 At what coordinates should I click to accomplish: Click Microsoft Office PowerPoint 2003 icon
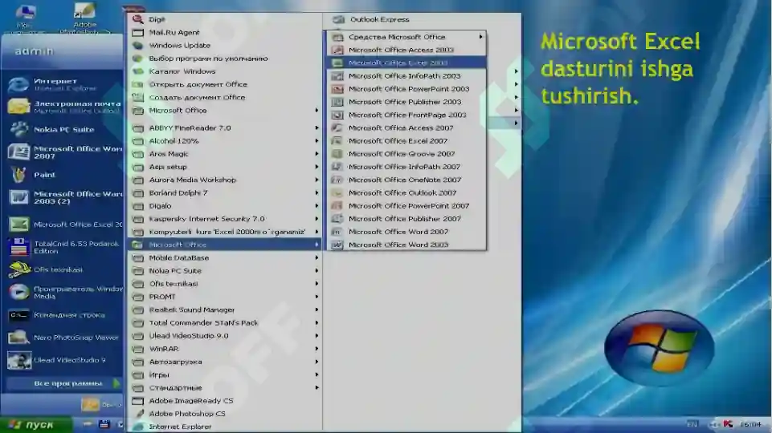337,89
